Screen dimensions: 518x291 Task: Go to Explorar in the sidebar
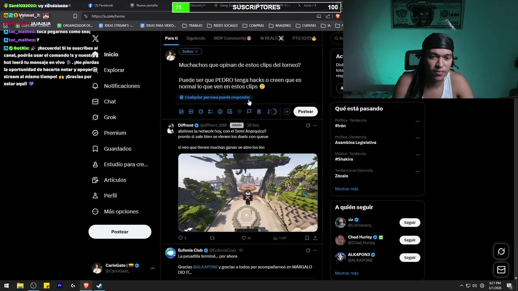(x=108, y=70)
